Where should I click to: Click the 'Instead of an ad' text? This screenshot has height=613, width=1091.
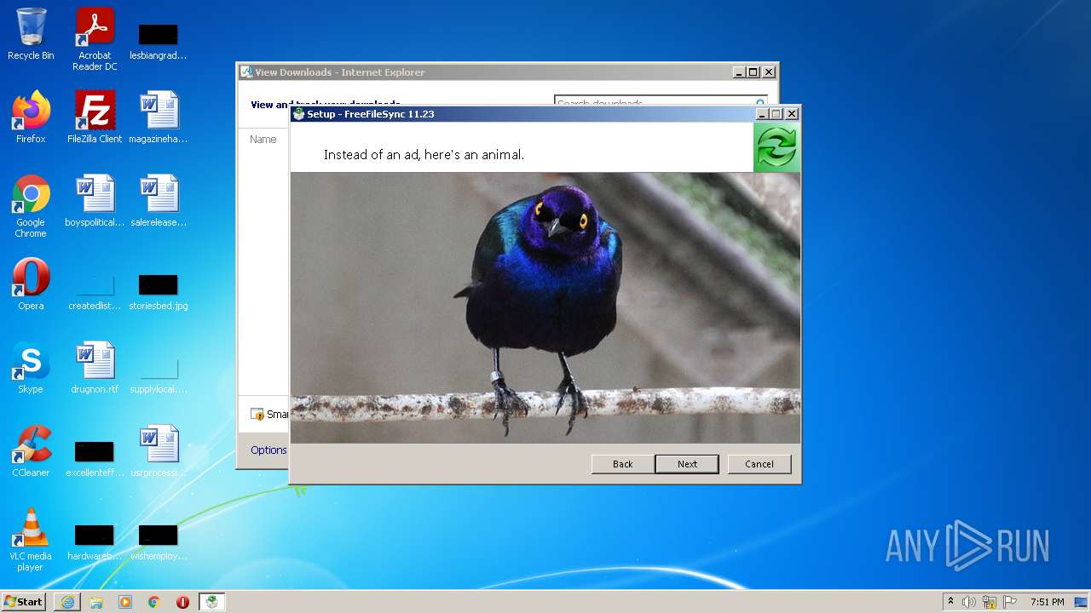point(424,155)
